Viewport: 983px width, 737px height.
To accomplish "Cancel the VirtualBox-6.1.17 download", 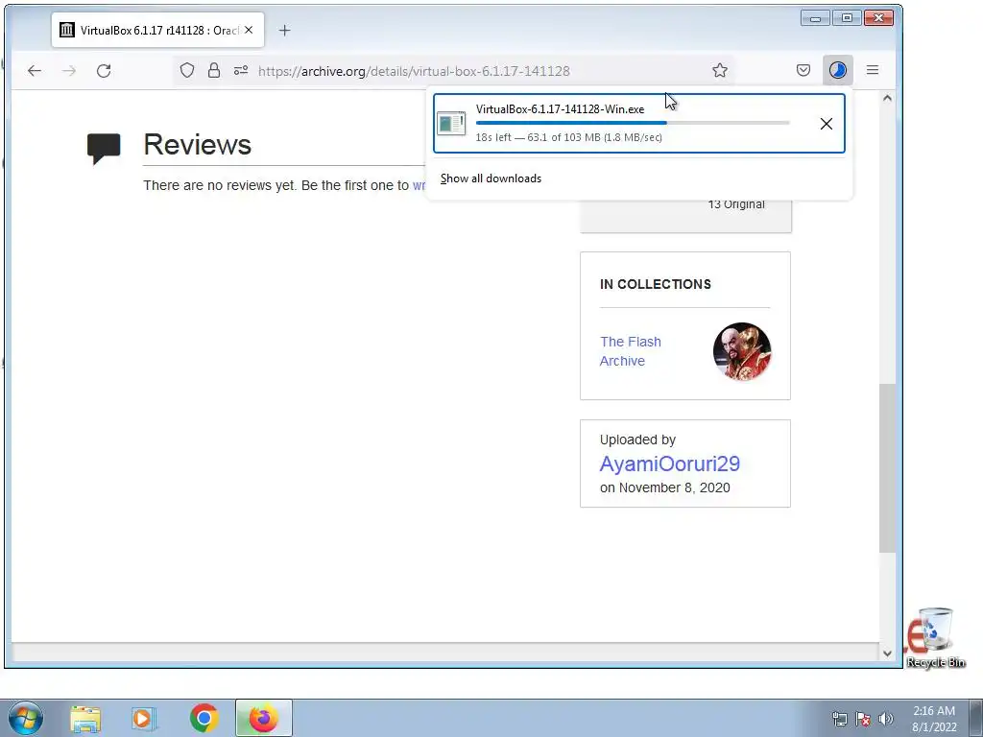I will [x=827, y=124].
